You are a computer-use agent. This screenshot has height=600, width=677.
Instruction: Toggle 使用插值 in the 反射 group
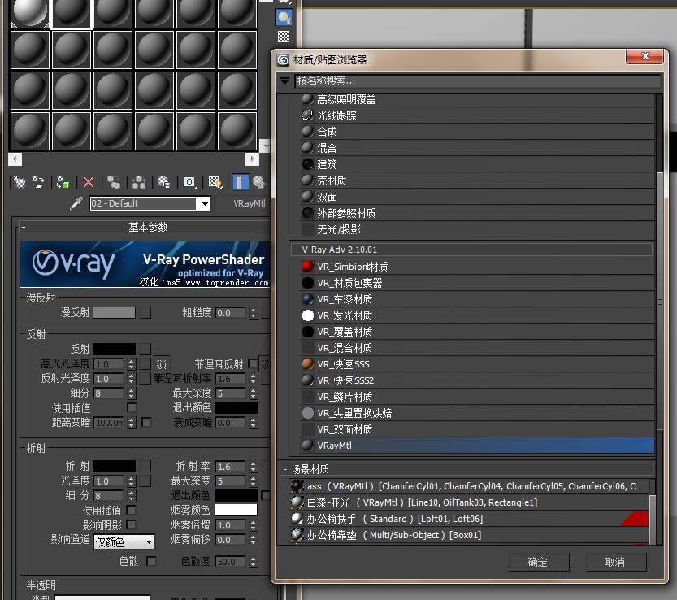click(132, 407)
